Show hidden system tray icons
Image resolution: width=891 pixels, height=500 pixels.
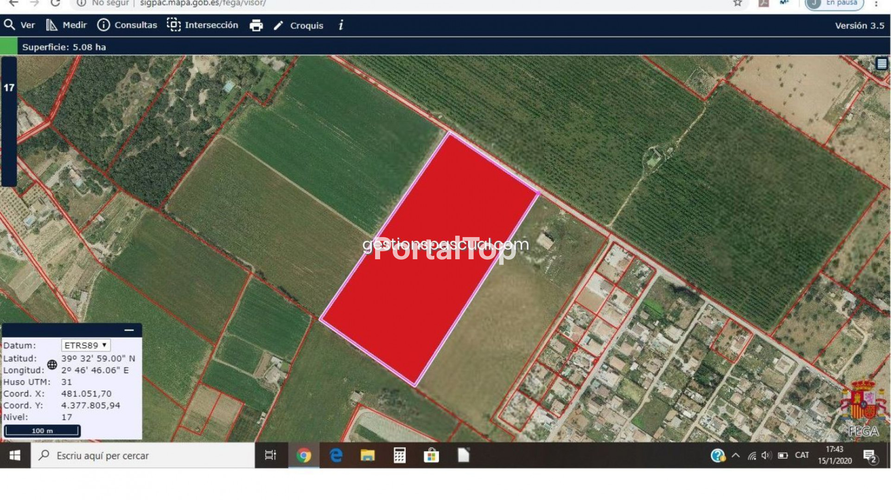pos(736,456)
